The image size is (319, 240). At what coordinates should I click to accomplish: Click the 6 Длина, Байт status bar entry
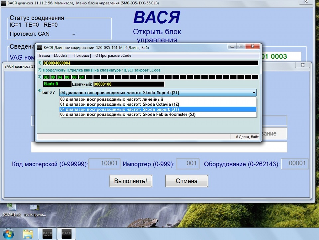click(x=247, y=137)
